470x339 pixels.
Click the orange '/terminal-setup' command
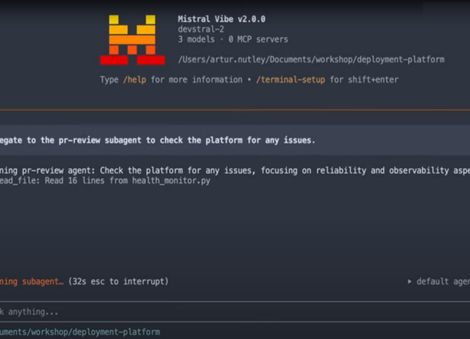[291, 80]
